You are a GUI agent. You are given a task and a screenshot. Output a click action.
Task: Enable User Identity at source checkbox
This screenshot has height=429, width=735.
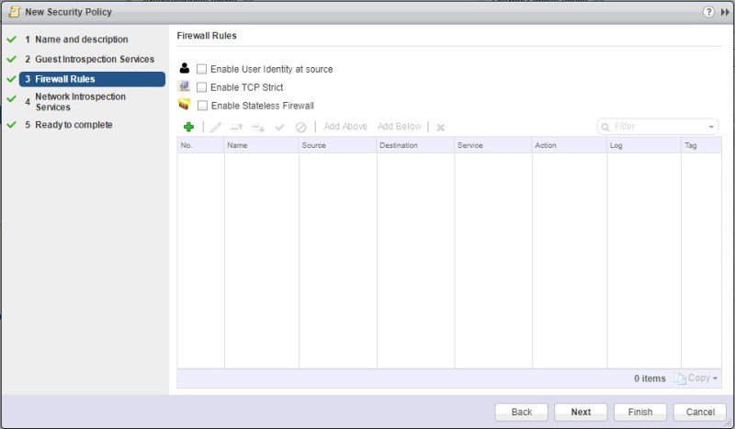pyautogui.click(x=202, y=69)
